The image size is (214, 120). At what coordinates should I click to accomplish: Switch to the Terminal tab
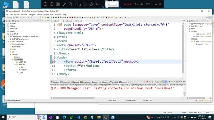(114, 82)
